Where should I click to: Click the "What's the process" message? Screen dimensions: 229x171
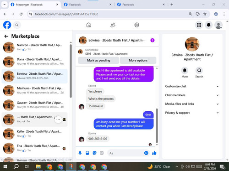[x=101, y=98]
